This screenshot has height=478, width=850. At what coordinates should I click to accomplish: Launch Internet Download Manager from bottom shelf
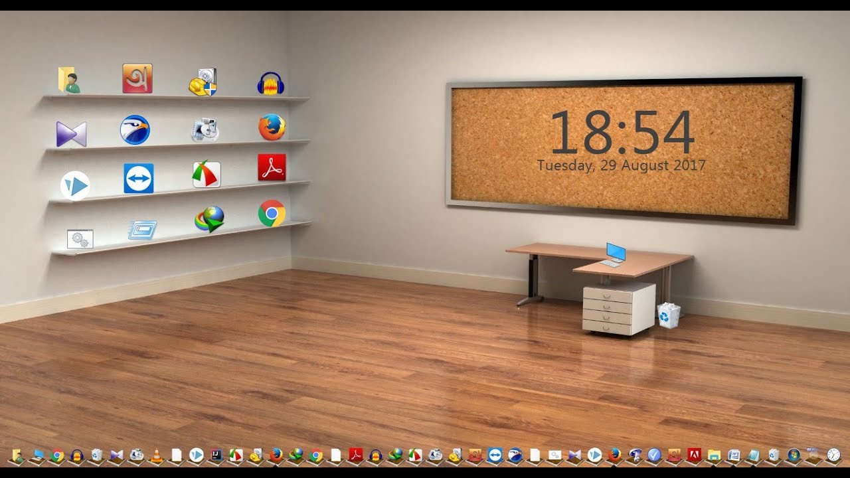click(209, 219)
